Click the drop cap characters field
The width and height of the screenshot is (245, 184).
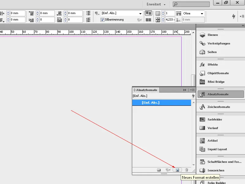click(75, 20)
